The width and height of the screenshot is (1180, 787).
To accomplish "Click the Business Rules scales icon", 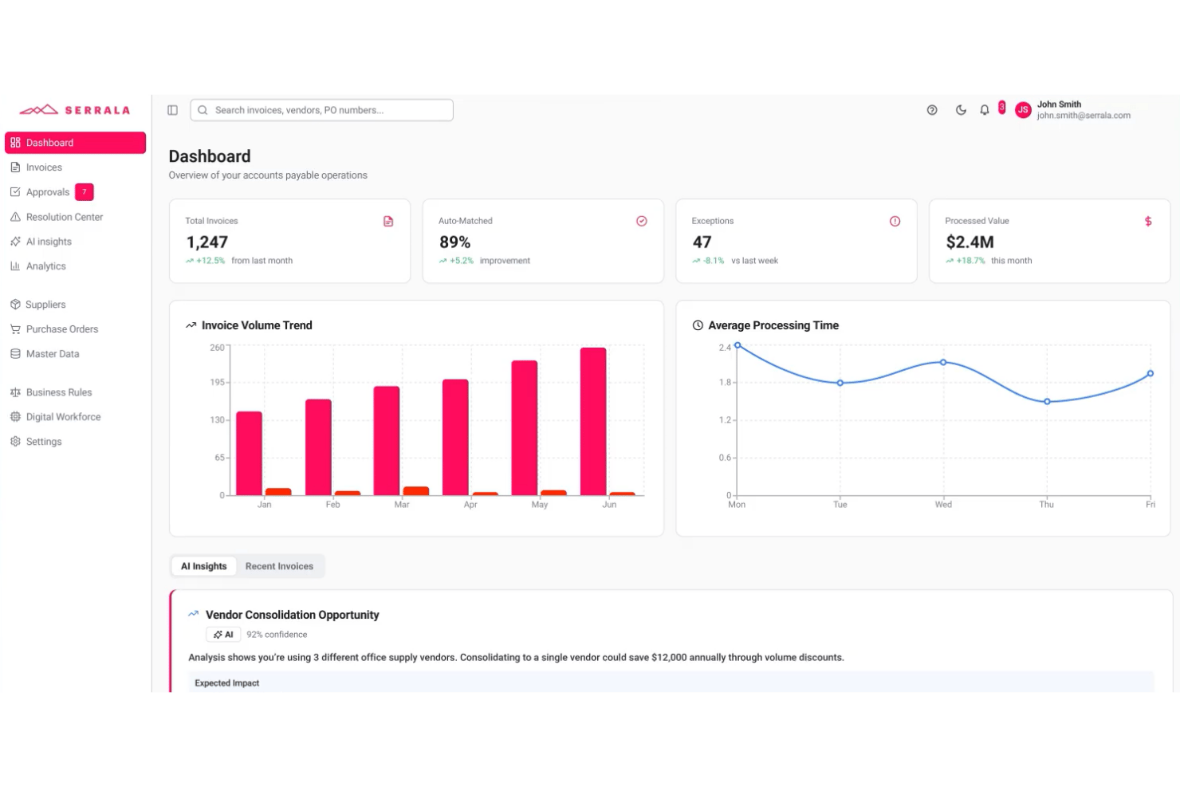I will tap(15, 392).
